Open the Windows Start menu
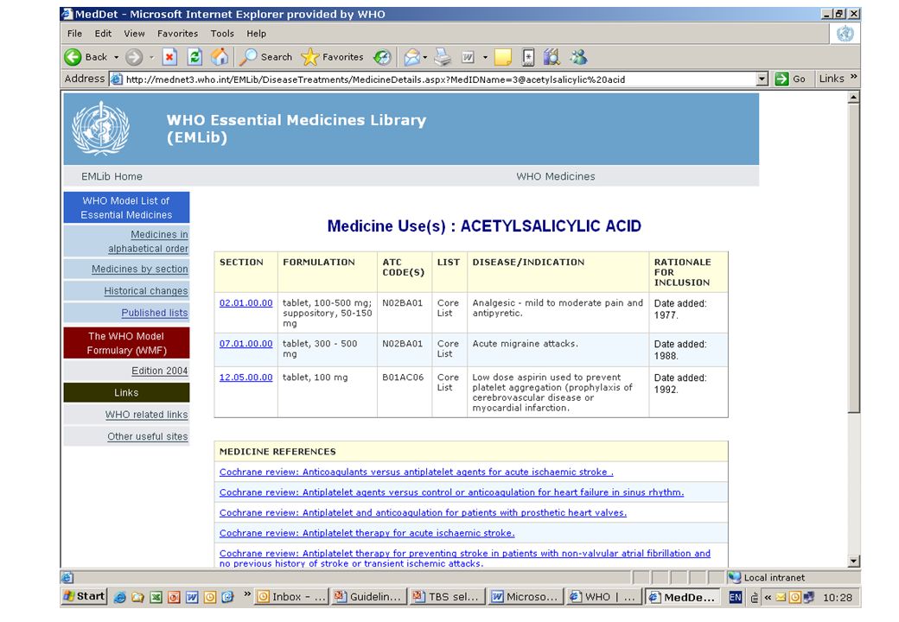This screenshot has width=899, height=622. (85, 596)
